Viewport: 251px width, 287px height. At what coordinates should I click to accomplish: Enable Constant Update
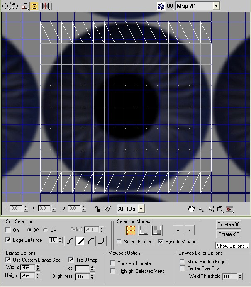coord(112,263)
